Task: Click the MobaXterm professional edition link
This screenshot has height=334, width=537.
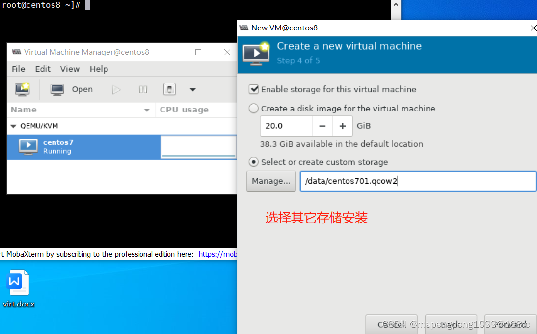Action: tap(218, 254)
